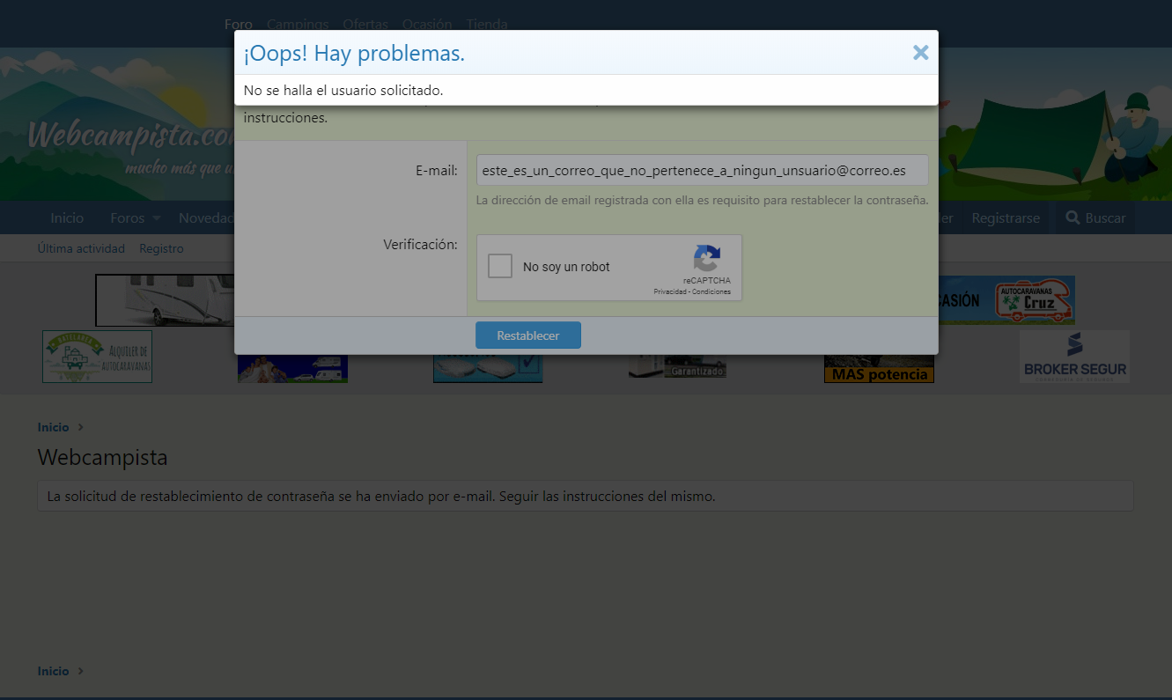This screenshot has width=1172, height=700.
Task: Click the Inicio breadcrumb above Webcampista title
Action: [53, 427]
